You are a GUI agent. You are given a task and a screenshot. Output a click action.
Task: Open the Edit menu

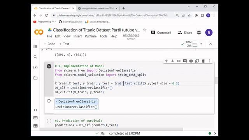[x=58, y=36]
